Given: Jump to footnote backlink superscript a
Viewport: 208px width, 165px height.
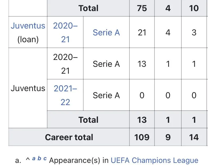Looking at the screenshot, I should 34,159.
